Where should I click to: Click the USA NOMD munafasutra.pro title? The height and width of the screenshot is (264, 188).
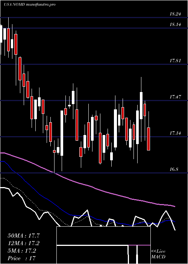click(x=30, y=5)
